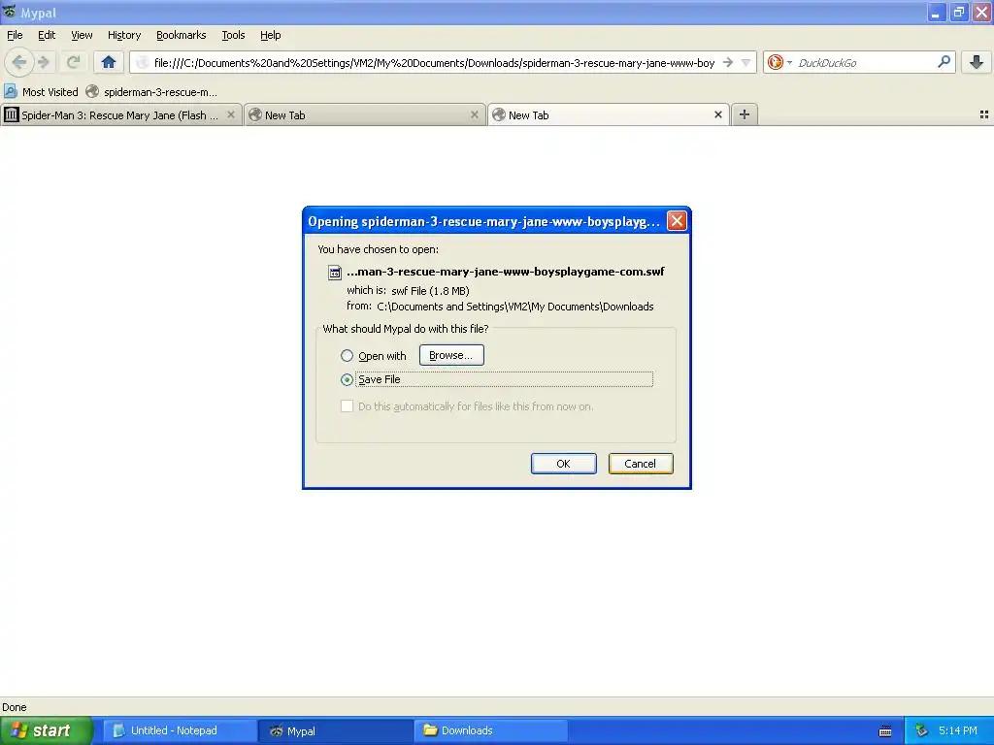The width and height of the screenshot is (994, 745).
Task: Go back with the Back arrow
Action: tap(19, 62)
